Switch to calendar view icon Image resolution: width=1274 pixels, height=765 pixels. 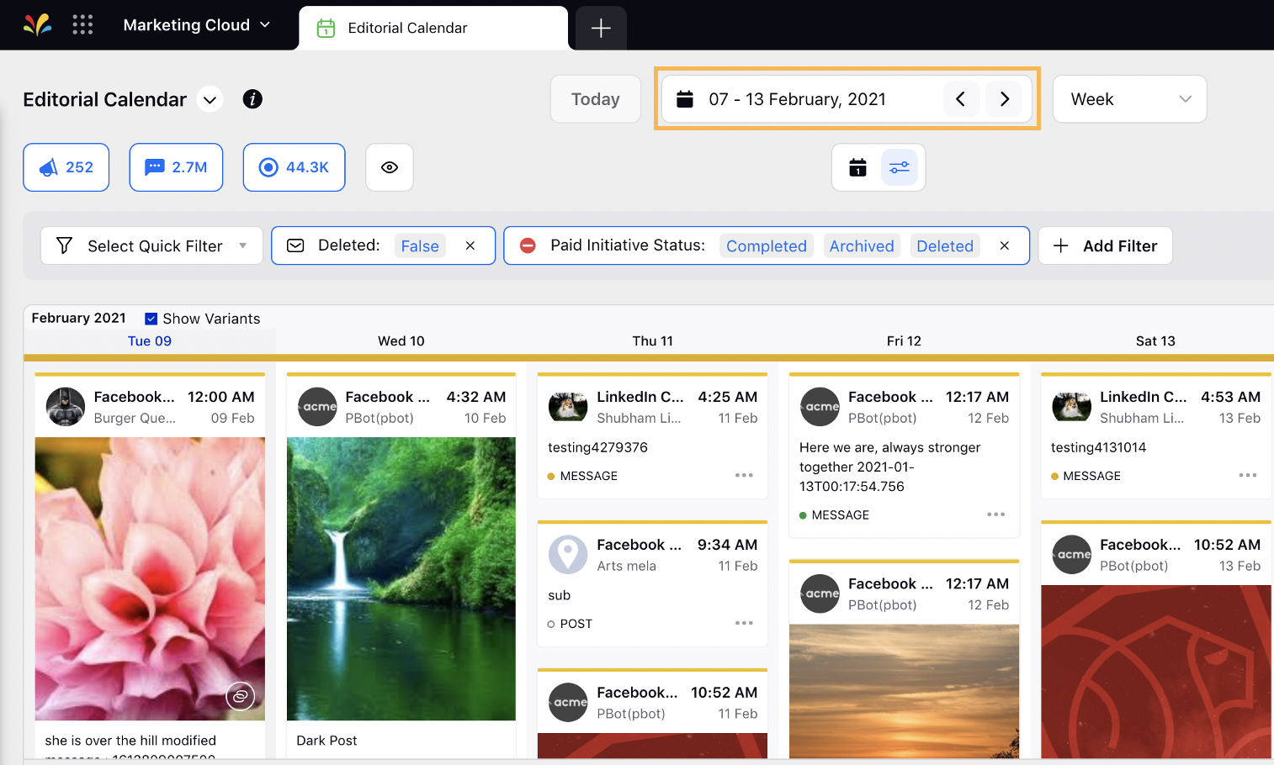857,167
